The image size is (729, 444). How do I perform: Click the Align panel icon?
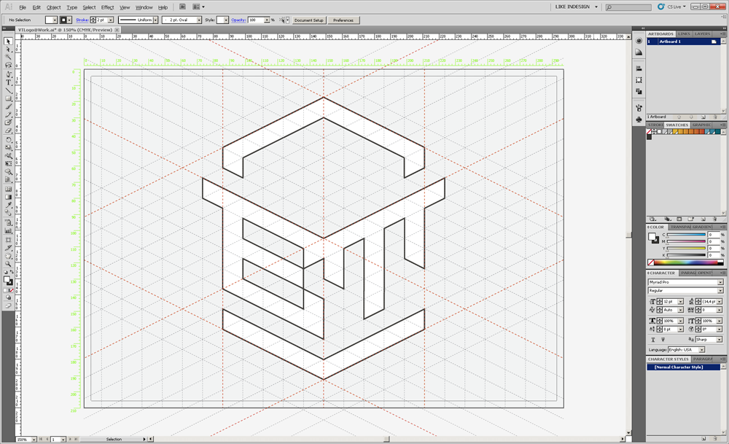click(639, 69)
